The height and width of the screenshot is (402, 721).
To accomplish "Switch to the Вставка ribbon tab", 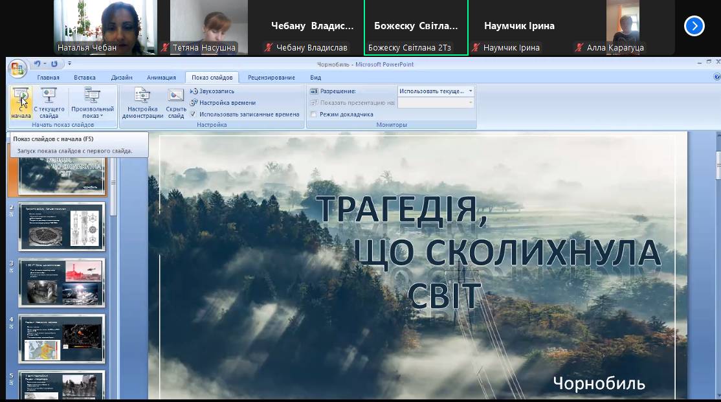I will 85,77.
